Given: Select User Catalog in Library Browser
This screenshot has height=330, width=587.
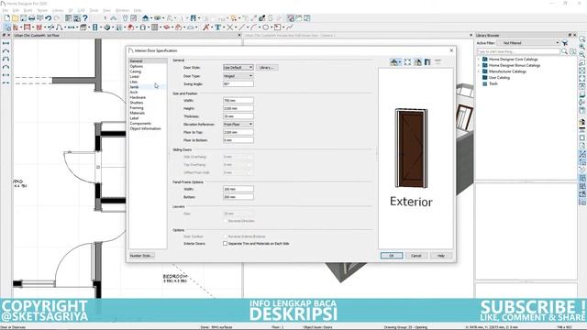Looking at the screenshot, I should 499,77.
